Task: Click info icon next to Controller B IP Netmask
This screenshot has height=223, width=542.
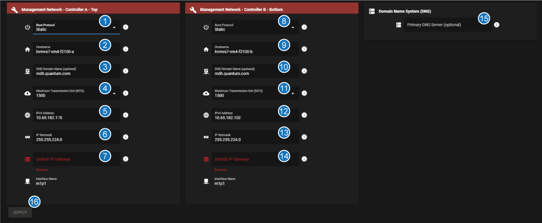Action: click(304, 137)
